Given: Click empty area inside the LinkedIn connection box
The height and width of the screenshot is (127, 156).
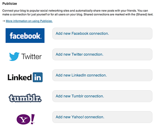Looking at the screenshot, I should pyautogui.click(x=129, y=75).
